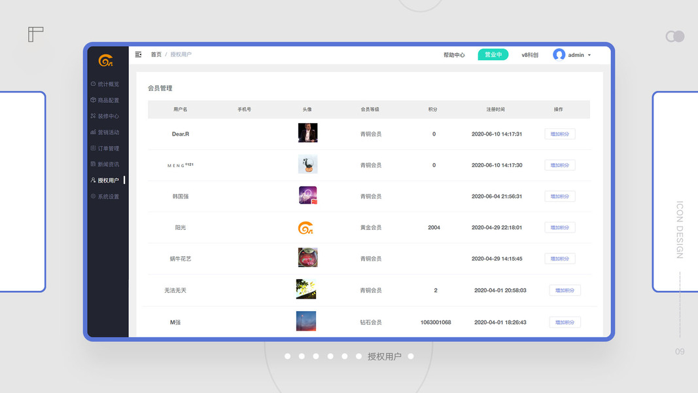
Task: Click Dear.R's avatar thumbnail
Action: [x=307, y=133]
